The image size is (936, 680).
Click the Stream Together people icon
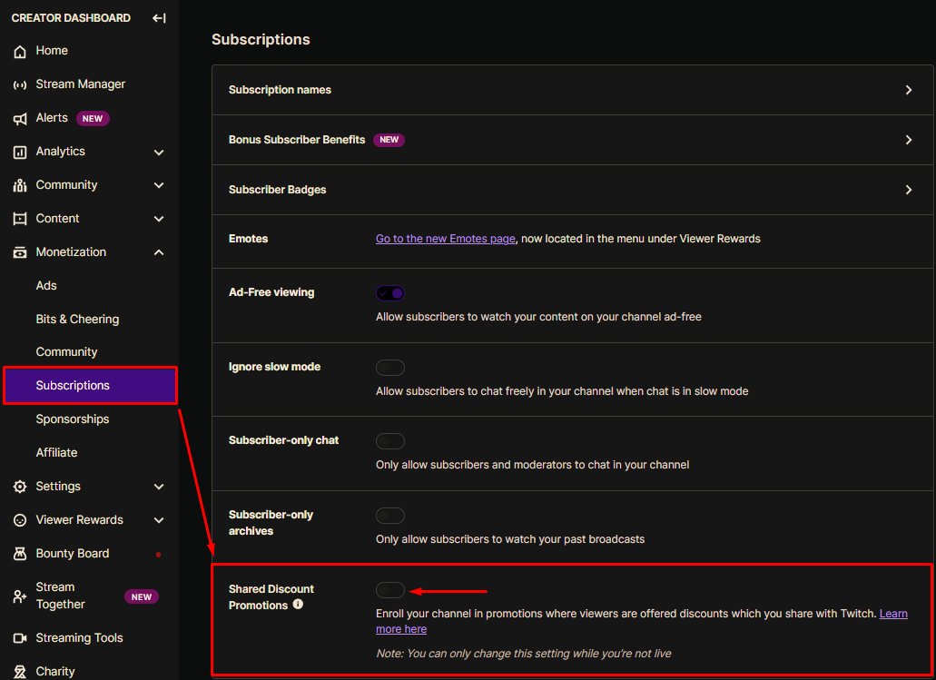point(20,596)
